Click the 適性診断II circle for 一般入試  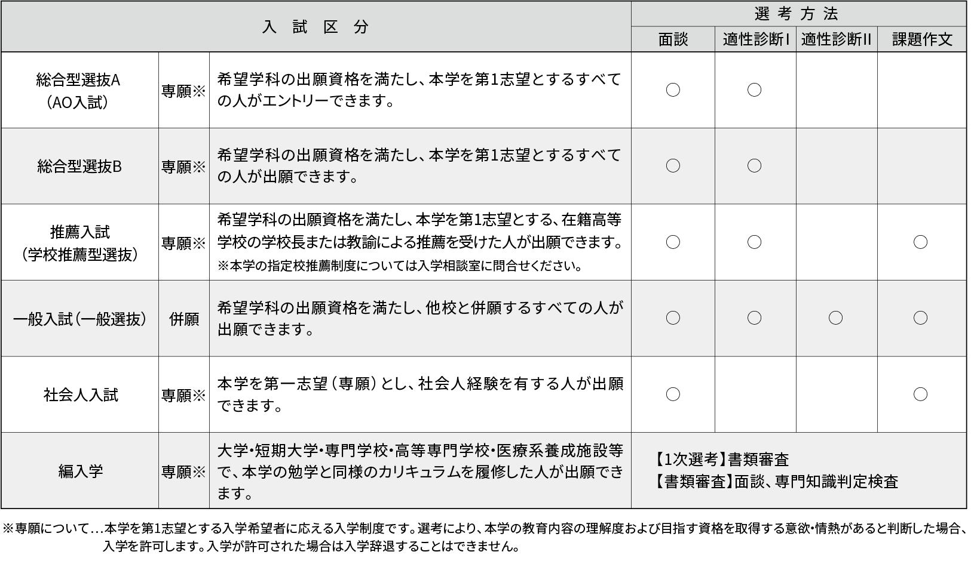coord(835,318)
